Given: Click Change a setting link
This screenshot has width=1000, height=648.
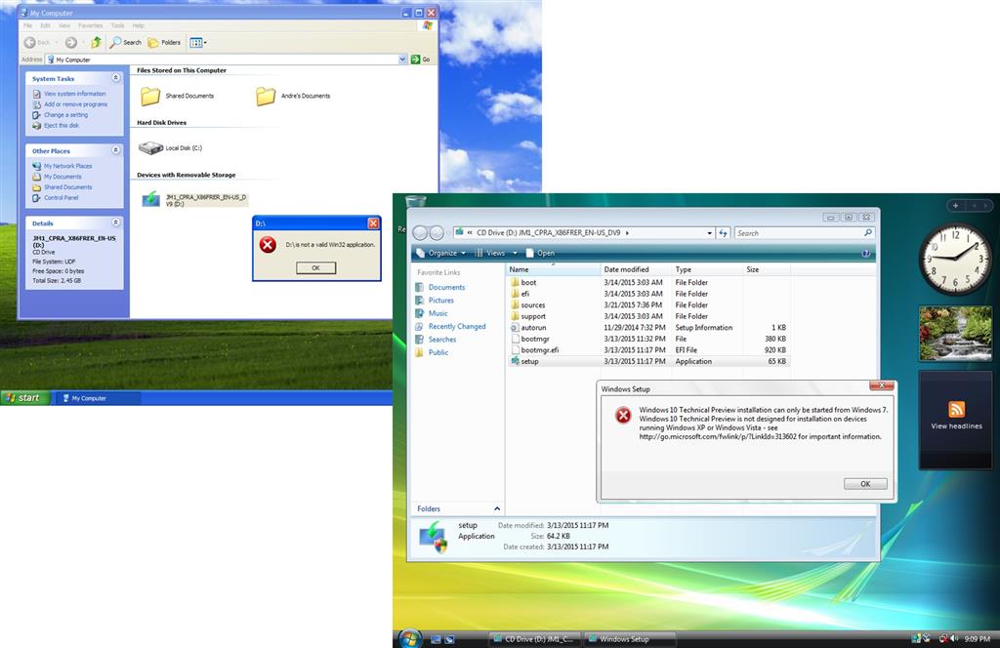Looking at the screenshot, I should [x=65, y=115].
